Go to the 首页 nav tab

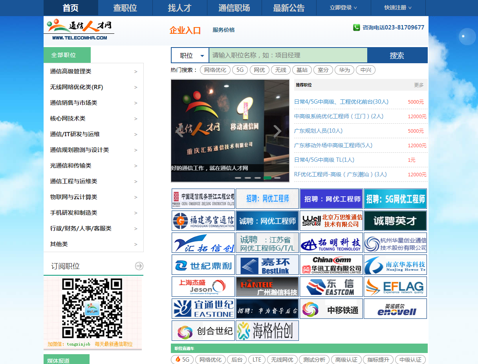coord(71,8)
